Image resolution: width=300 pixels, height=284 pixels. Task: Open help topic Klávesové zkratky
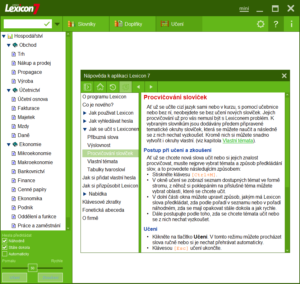[102, 202]
